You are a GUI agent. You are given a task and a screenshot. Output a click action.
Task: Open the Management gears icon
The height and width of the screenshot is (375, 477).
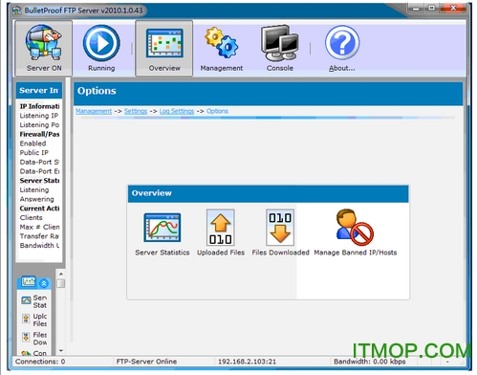tap(222, 42)
